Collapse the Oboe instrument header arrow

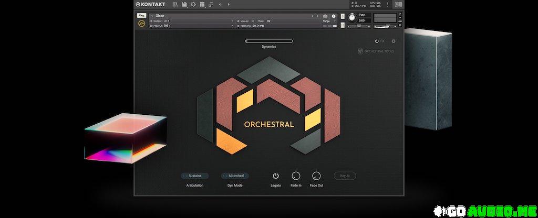[152, 16]
